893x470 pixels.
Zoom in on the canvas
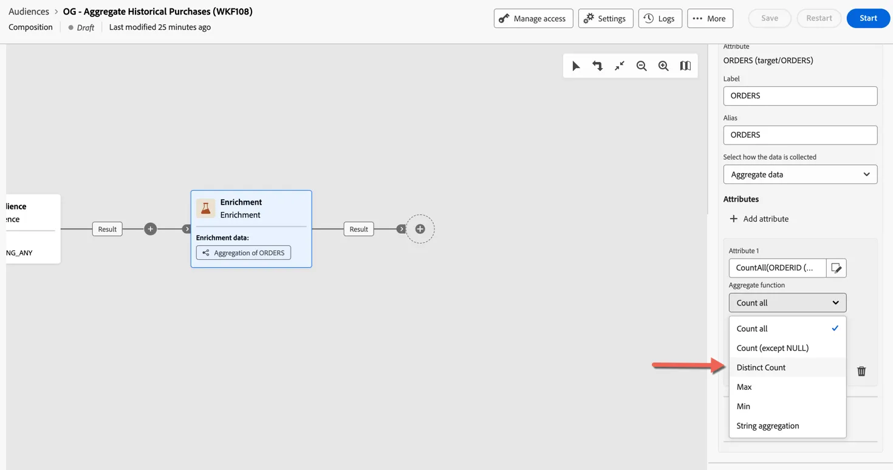[663, 66]
